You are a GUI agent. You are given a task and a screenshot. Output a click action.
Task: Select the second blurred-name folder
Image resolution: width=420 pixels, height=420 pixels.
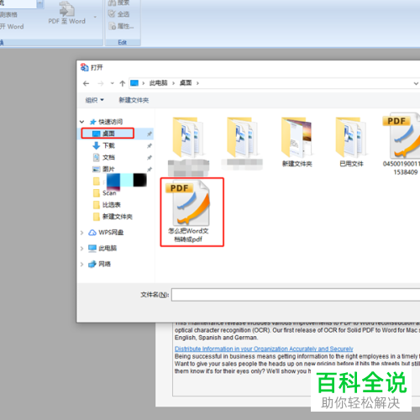pos(242,143)
